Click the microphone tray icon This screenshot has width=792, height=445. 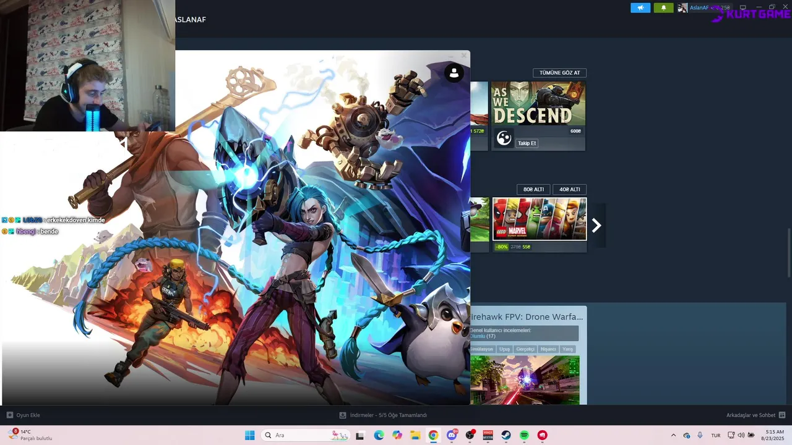[x=700, y=435]
